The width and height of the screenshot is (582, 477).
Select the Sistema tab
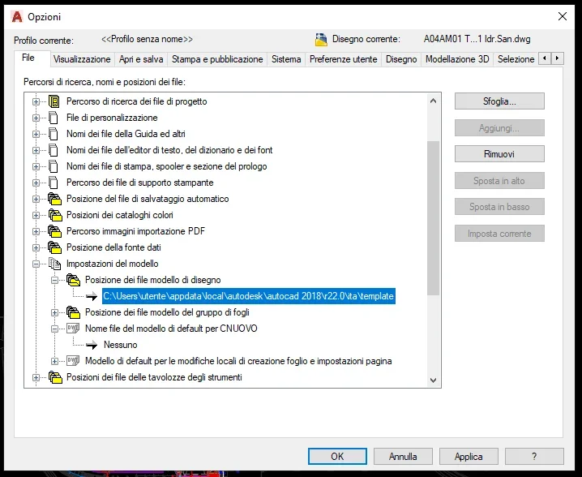pos(286,59)
